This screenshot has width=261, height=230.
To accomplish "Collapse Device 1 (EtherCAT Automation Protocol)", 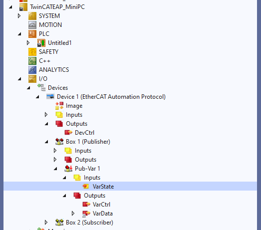I will click(37, 97).
